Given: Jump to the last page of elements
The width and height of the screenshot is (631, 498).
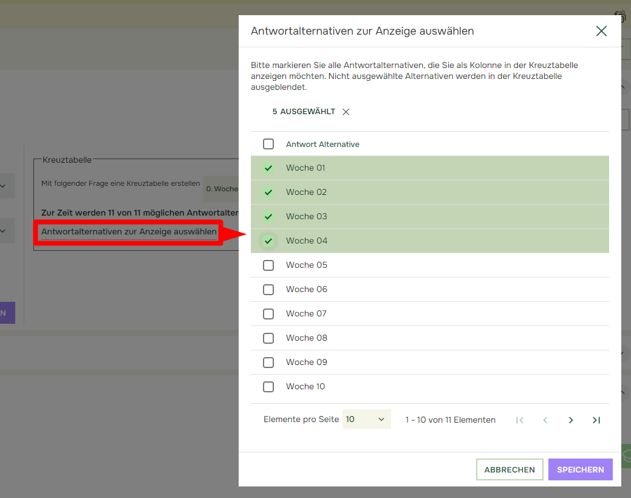Looking at the screenshot, I should (596, 420).
